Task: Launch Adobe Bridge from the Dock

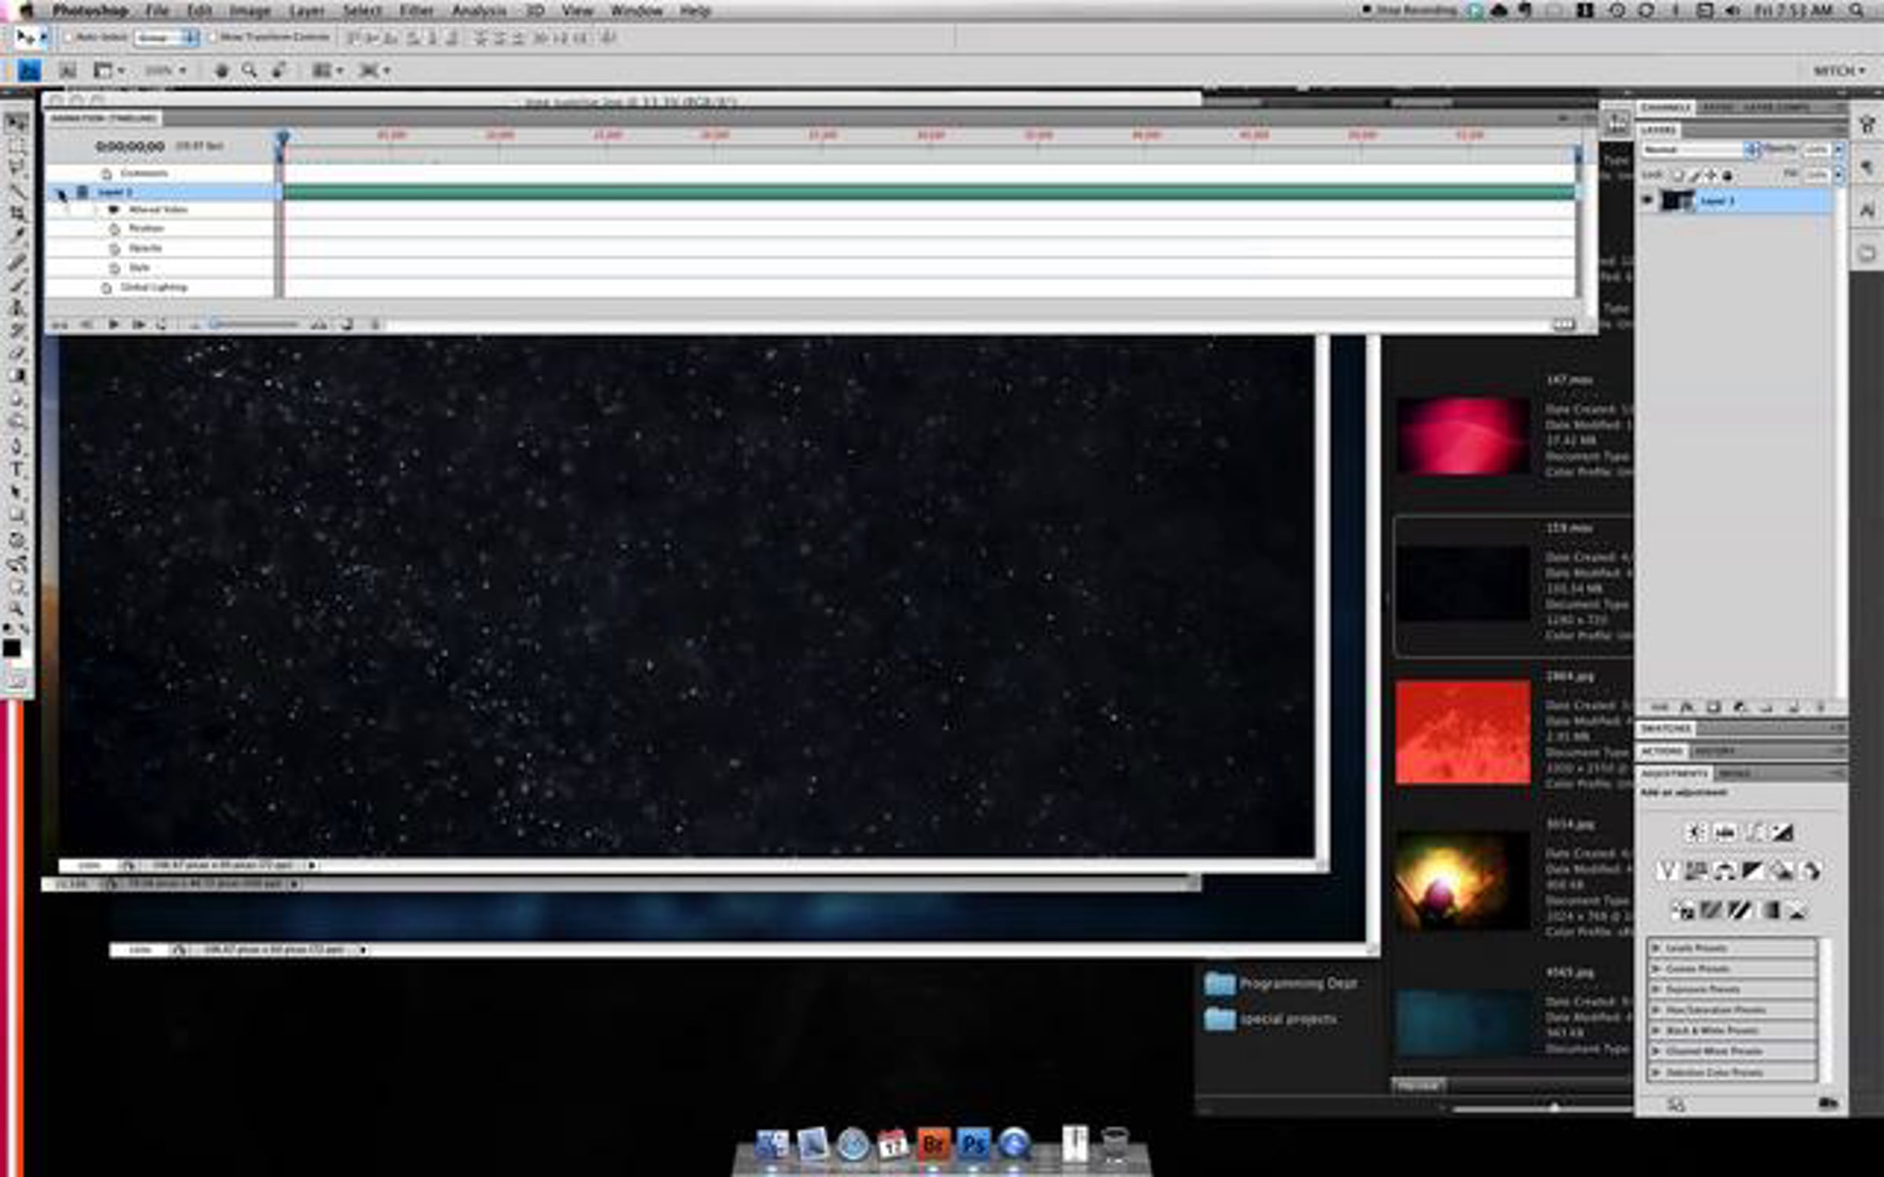Action: coord(933,1144)
